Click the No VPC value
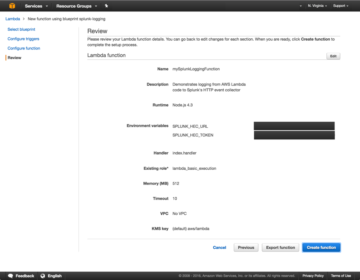 180,214
